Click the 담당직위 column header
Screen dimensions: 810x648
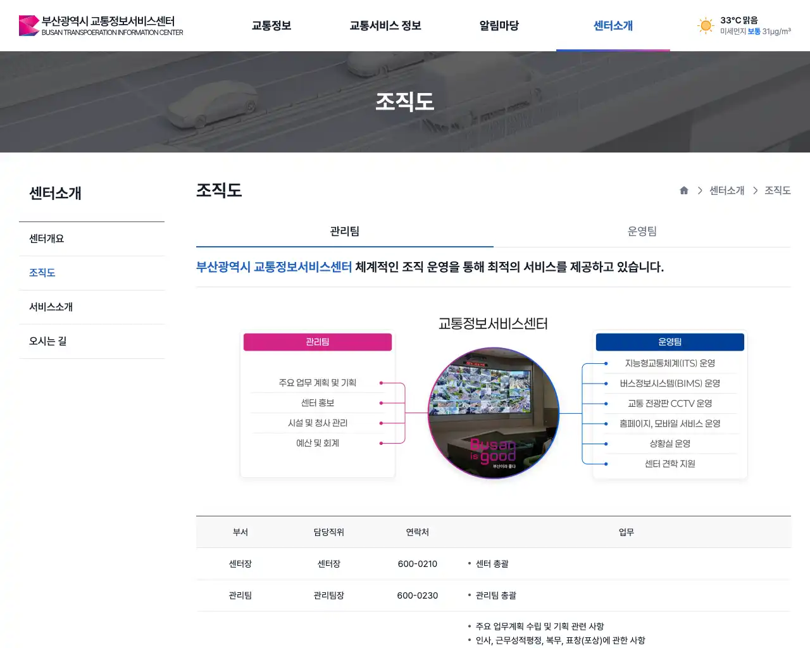click(x=329, y=532)
